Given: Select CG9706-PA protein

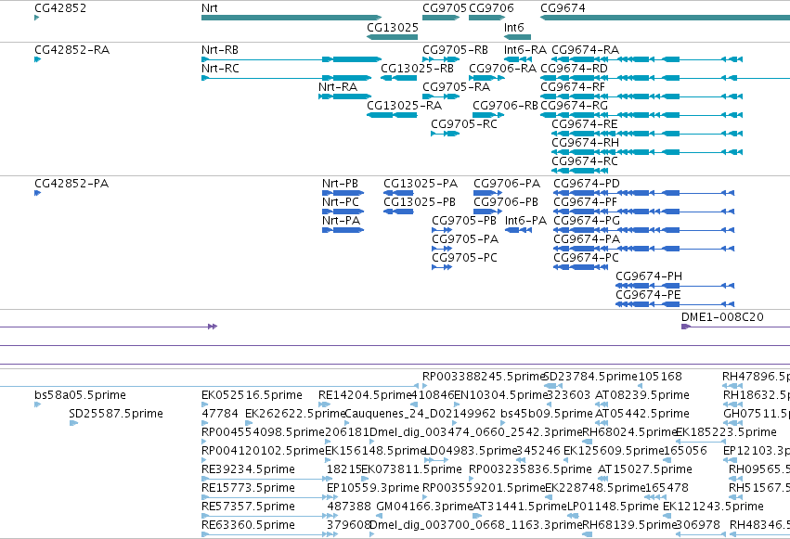Looking at the screenshot, I should pos(487,193).
